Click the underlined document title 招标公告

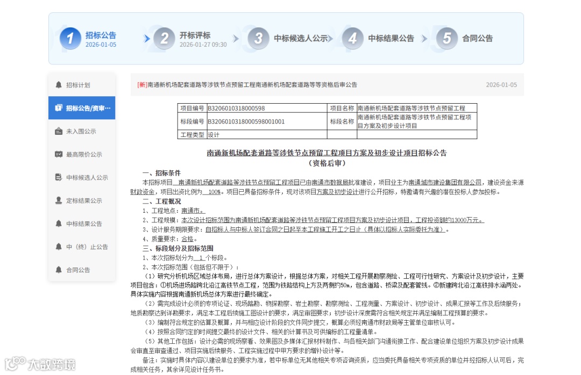[x=327, y=153]
